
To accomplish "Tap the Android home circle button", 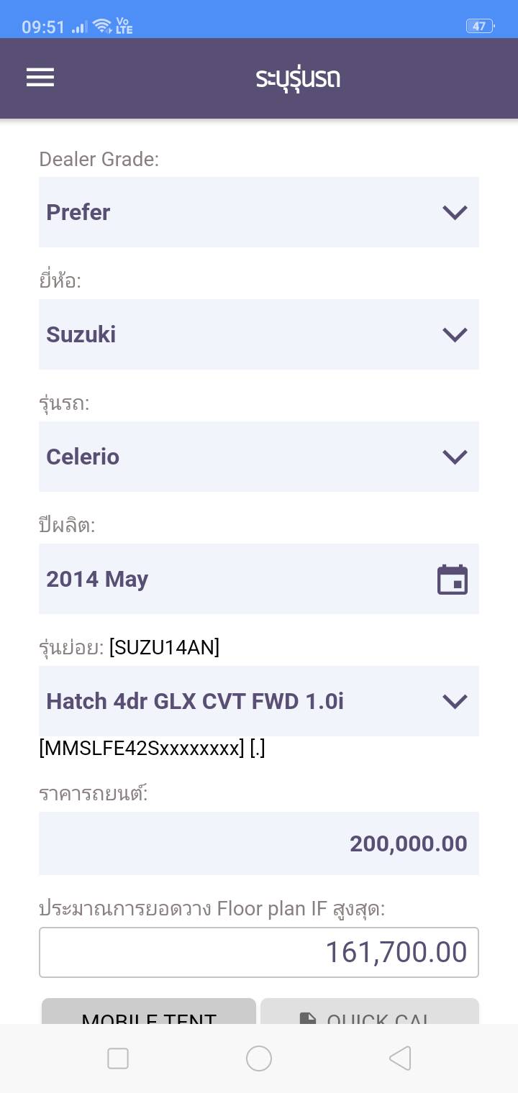I will 259,1058.
